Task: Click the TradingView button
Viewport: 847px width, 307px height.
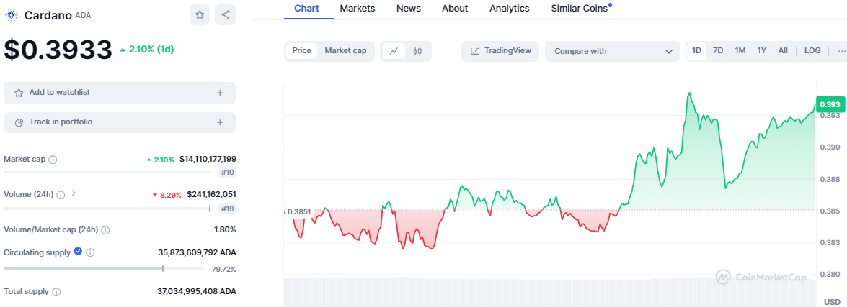Action: click(500, 51)
